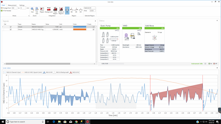The width and height of the screenshot is (221, 124).
Task: Activate the Region integration tool
Action: [42, 10]
